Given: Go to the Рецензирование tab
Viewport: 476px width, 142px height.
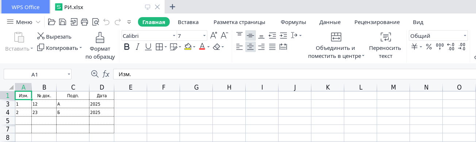Looking at the screenshot, I should coord(377,22).
